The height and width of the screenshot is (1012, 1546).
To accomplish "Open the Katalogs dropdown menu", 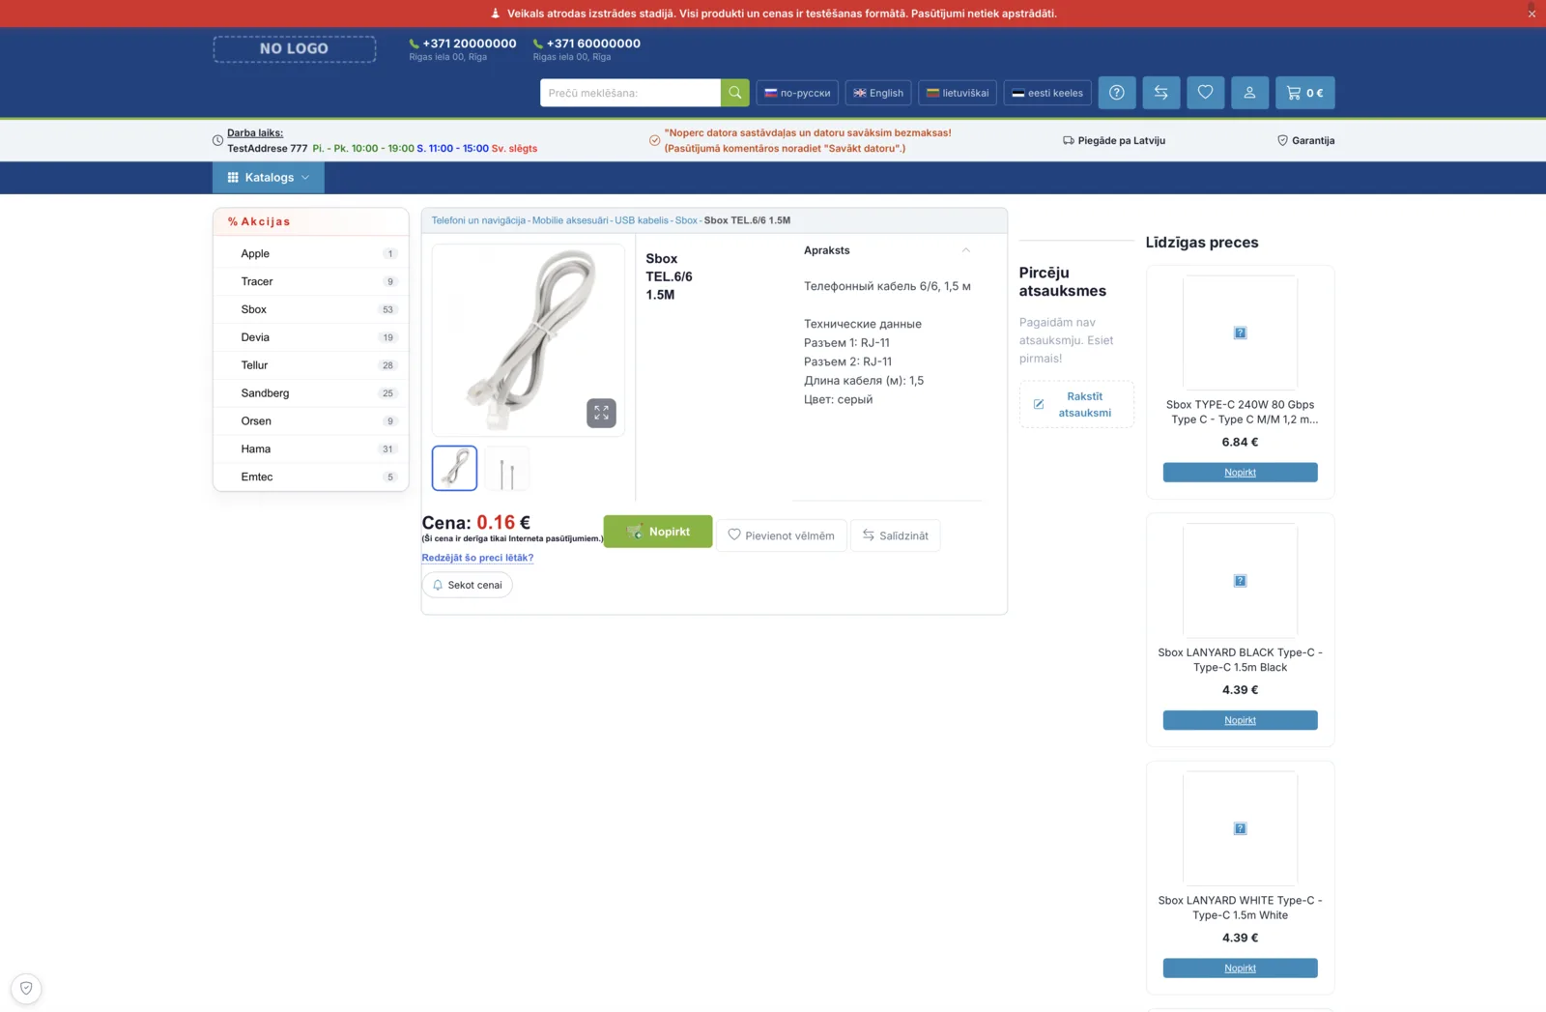I will pos(269,178).
